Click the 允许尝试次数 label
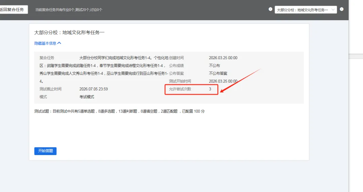This screenshot has height=192, width=363. tap(180, 89)
